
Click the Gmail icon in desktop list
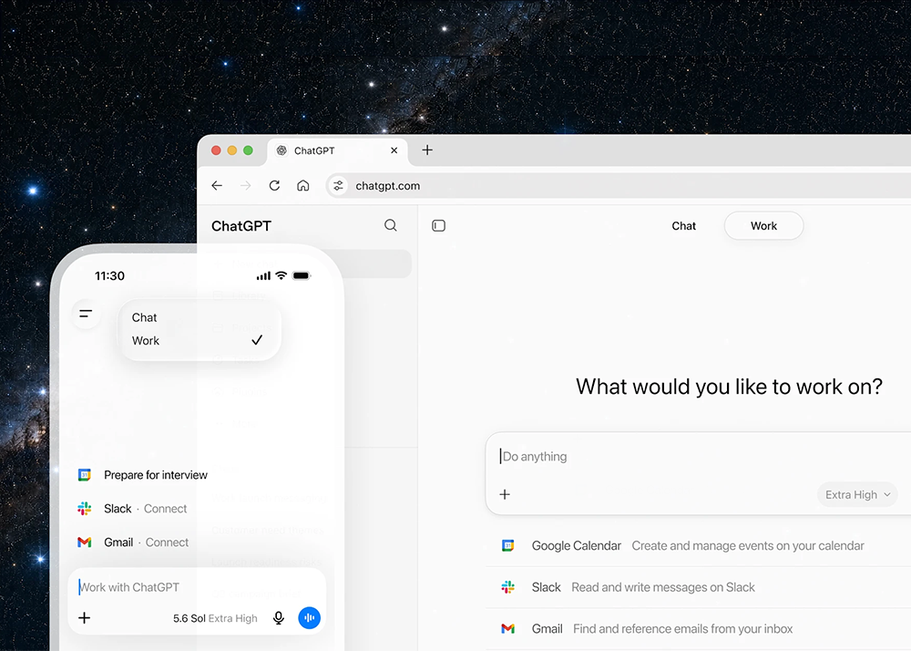point(507,628)
